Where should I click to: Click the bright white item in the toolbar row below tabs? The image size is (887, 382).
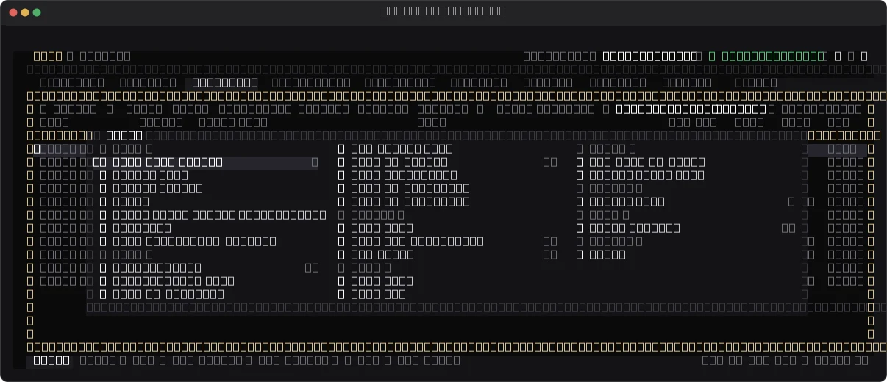point(691,109)
